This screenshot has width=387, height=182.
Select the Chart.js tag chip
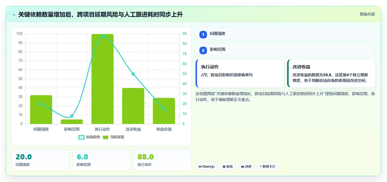tap(206, 166)
